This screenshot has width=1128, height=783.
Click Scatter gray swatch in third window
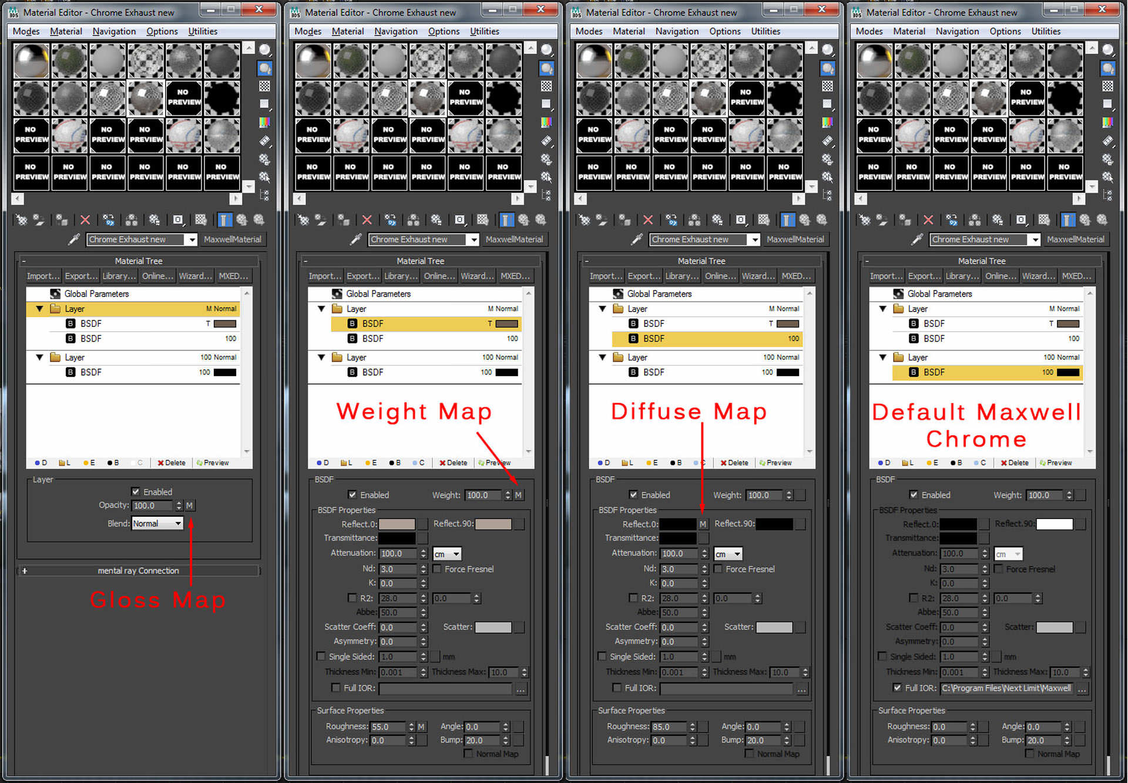[x=774, y=627]
